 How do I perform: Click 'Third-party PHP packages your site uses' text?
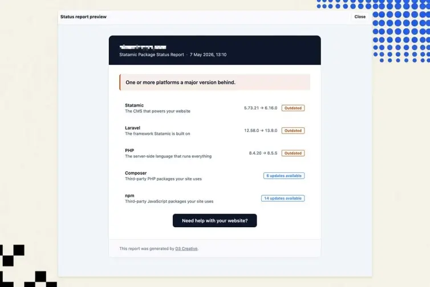[x=163, y=179]
